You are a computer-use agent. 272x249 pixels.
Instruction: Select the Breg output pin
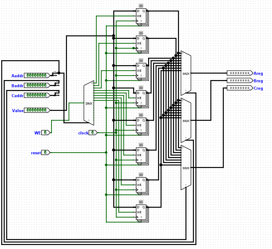[240, 80]
